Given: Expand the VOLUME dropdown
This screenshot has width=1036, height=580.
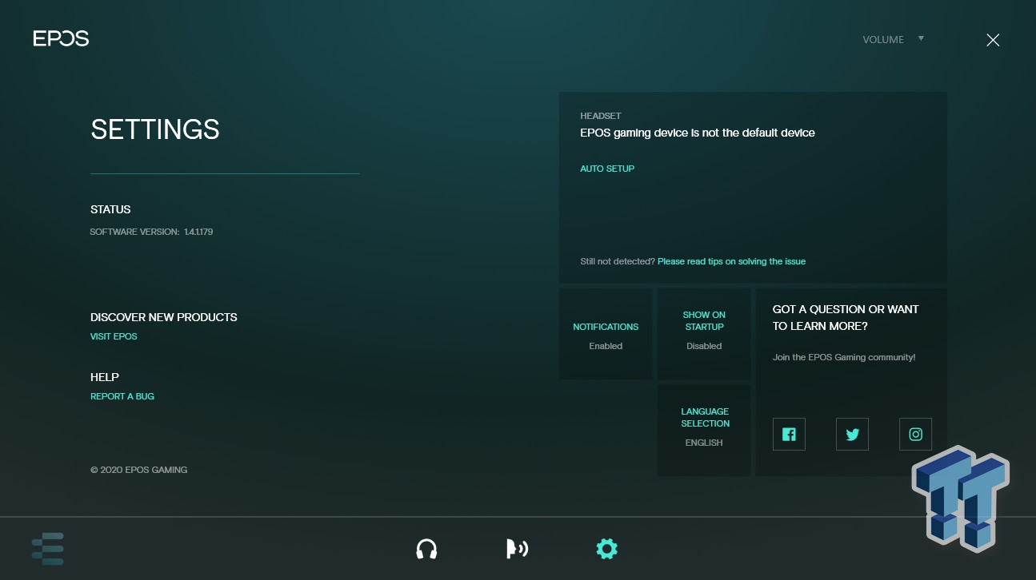Looking at the screenshot, I should pos(894,39).
